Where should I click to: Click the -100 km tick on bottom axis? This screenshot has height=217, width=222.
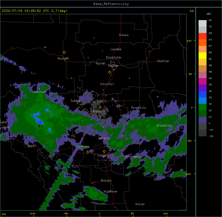32,213
